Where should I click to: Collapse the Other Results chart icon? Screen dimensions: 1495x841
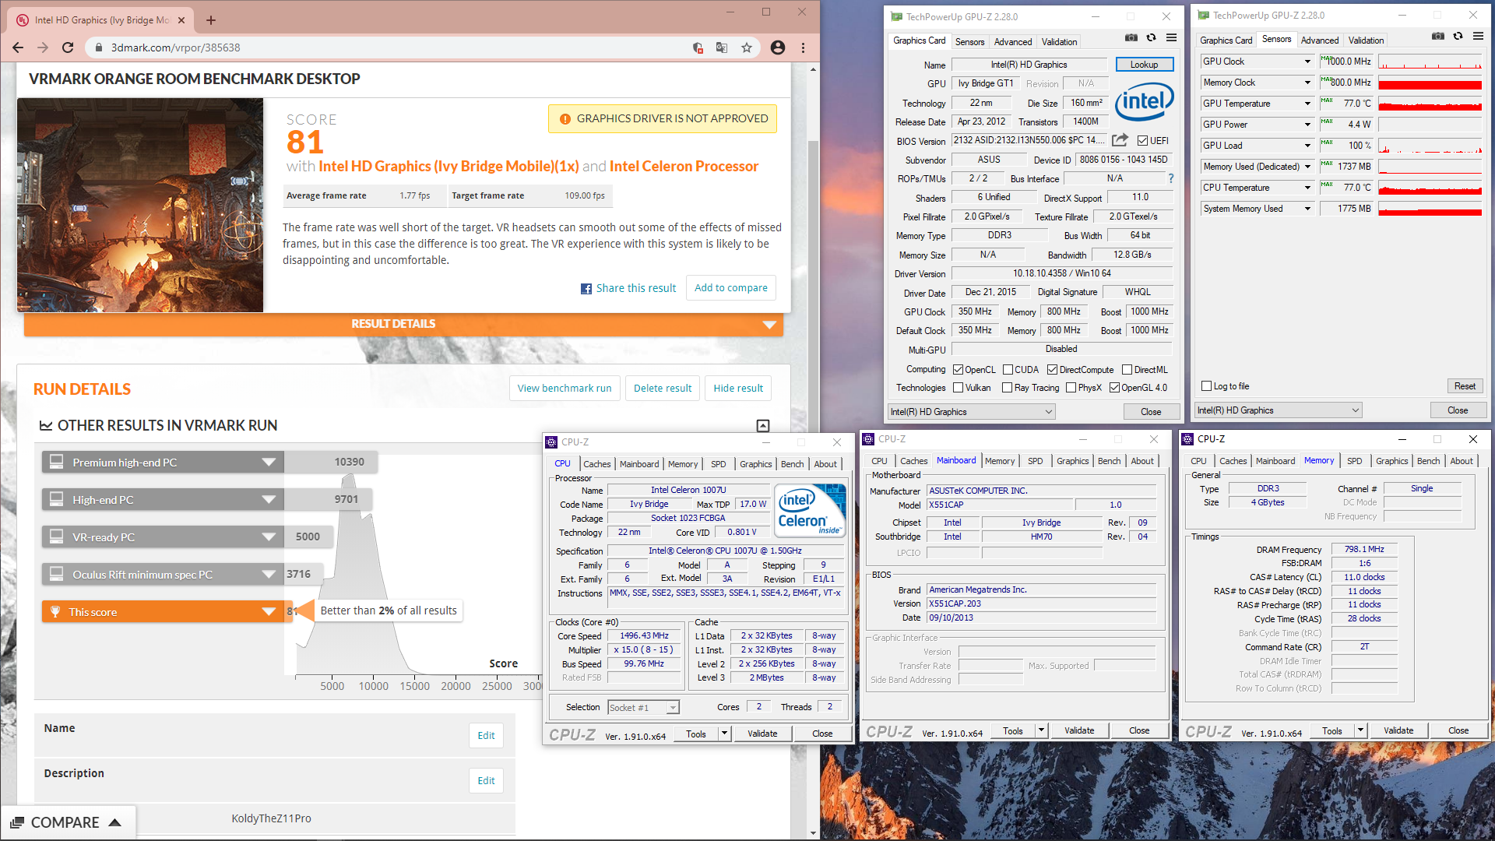[763, 426]
